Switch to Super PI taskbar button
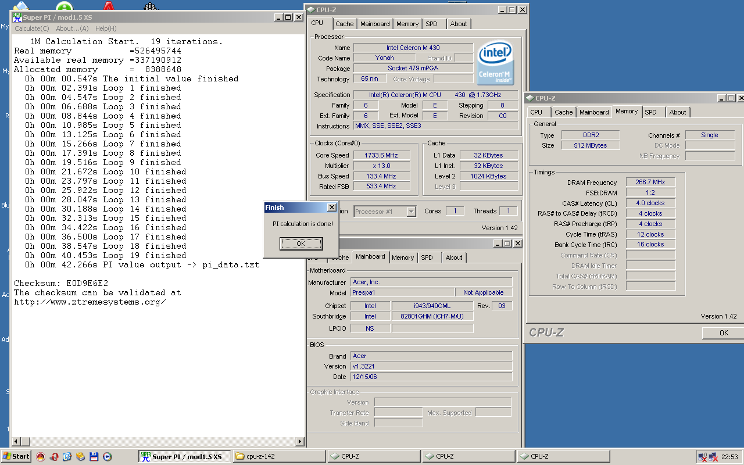This screenshot has height=465, width=744. (x=184, y=456)
